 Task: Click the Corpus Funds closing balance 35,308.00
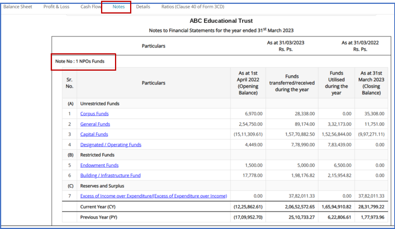click(374, 114)
